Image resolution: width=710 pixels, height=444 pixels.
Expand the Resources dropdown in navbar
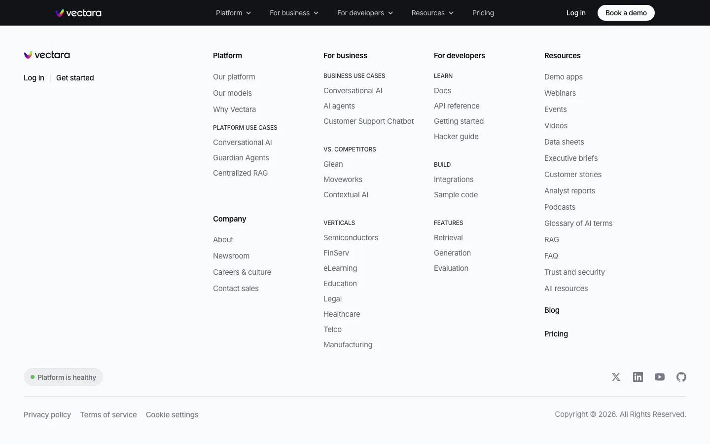coord(433,13)
